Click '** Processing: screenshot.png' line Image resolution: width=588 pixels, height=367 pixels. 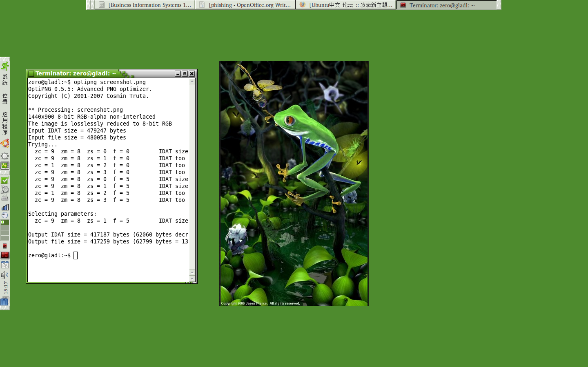point(76,110)
